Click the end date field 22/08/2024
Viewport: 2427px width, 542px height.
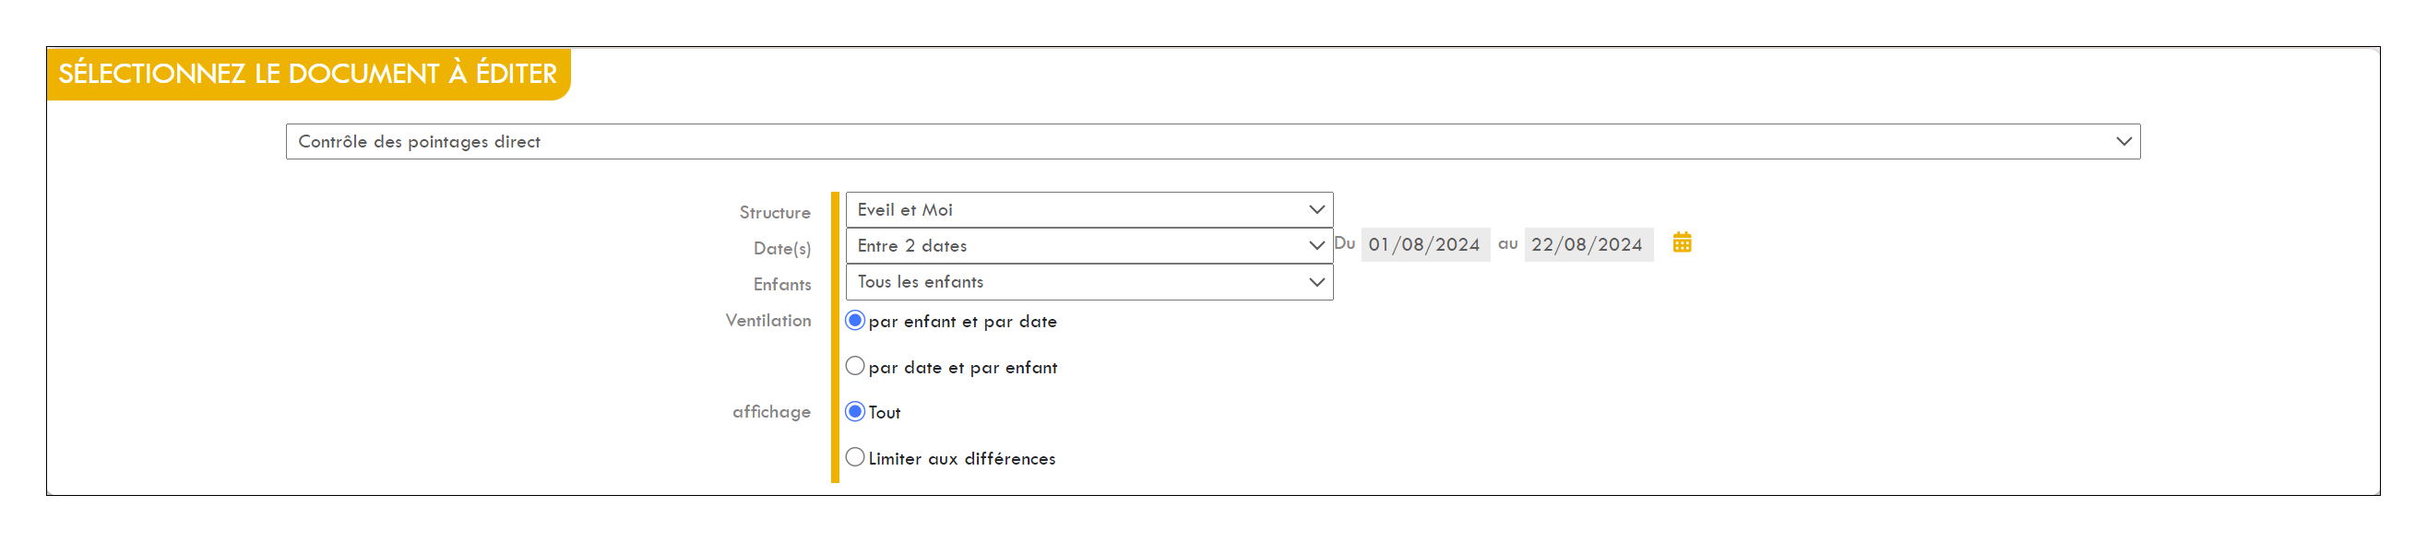click(1588, 244)
